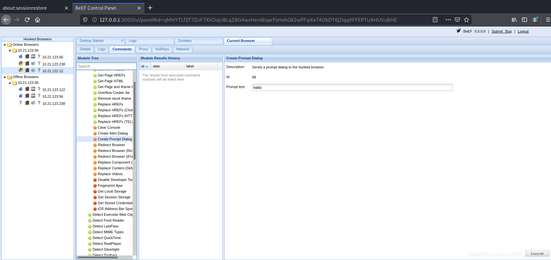Screen dimensions: 551x260
Task: Open the Network sub-tab
Action: [183, 49]
